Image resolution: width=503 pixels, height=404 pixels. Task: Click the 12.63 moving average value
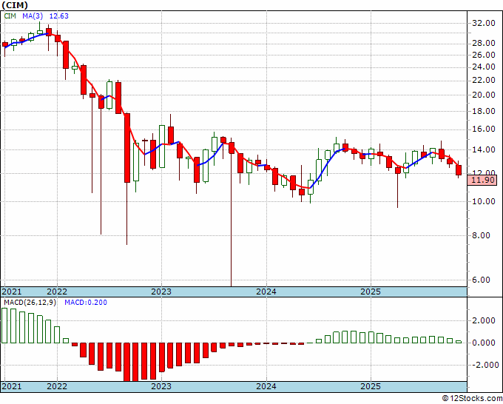coord(58,16)
